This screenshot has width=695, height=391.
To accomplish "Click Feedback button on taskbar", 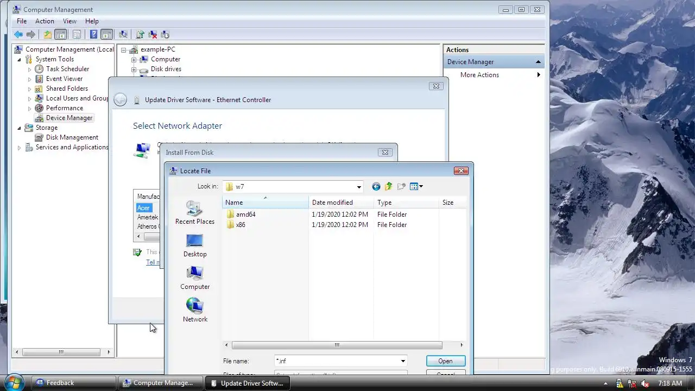I will click(73, 383).
